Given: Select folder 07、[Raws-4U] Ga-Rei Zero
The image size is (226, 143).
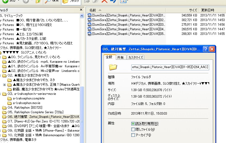Looking at the screenshot, I should pyautogui.click(x=43, y=121).
